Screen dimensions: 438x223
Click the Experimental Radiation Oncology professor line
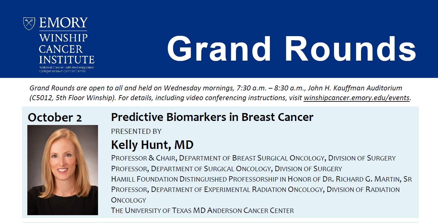pos(255,190)
